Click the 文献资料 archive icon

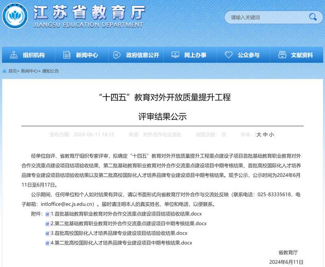282,55
